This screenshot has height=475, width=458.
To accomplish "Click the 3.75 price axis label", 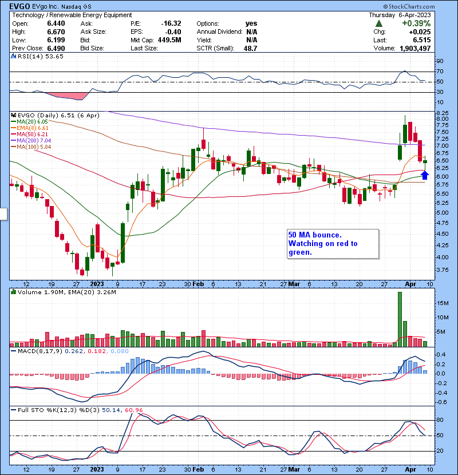I will coord(442,270).
